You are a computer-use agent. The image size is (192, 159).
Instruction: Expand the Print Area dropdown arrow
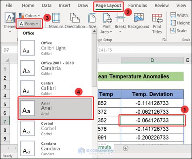pos(111,32)
